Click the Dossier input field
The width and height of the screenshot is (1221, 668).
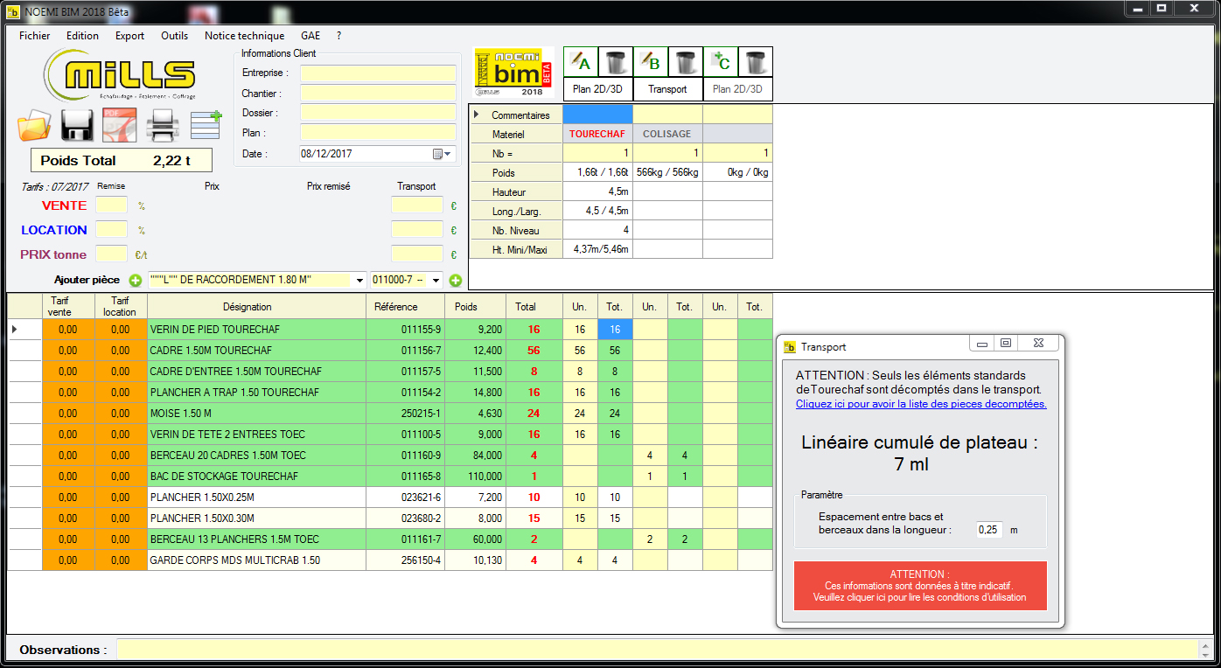378,113
